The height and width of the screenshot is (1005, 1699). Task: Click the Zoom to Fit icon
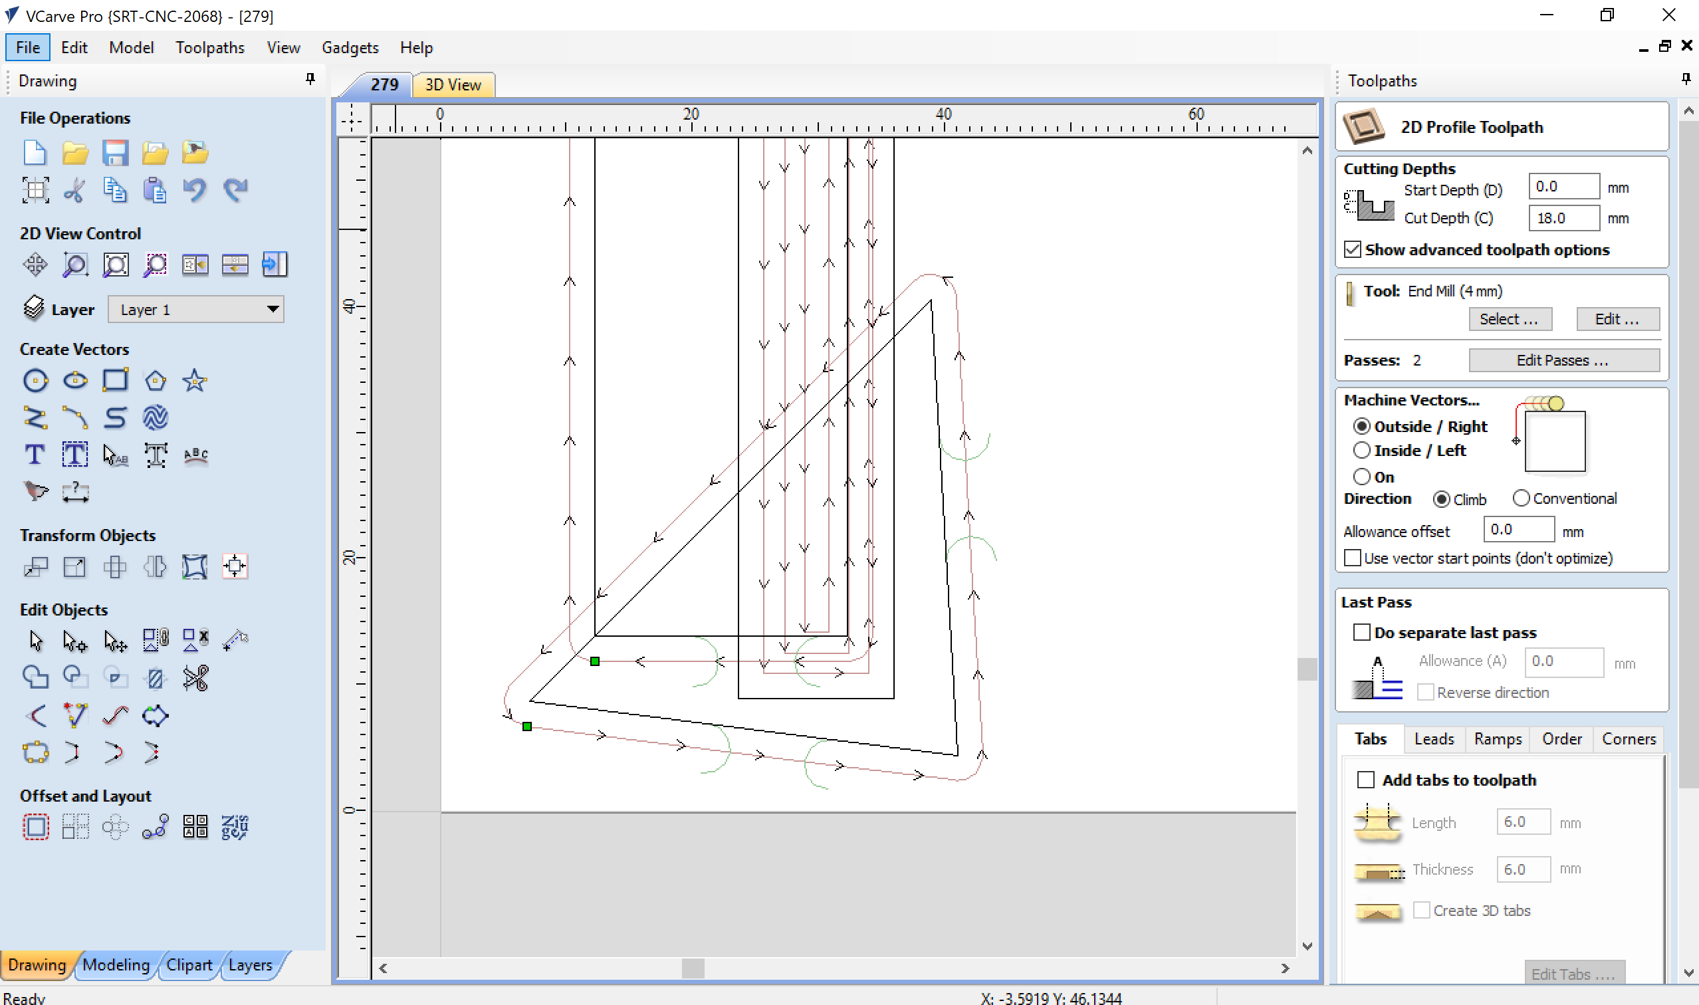click(116, 265)
